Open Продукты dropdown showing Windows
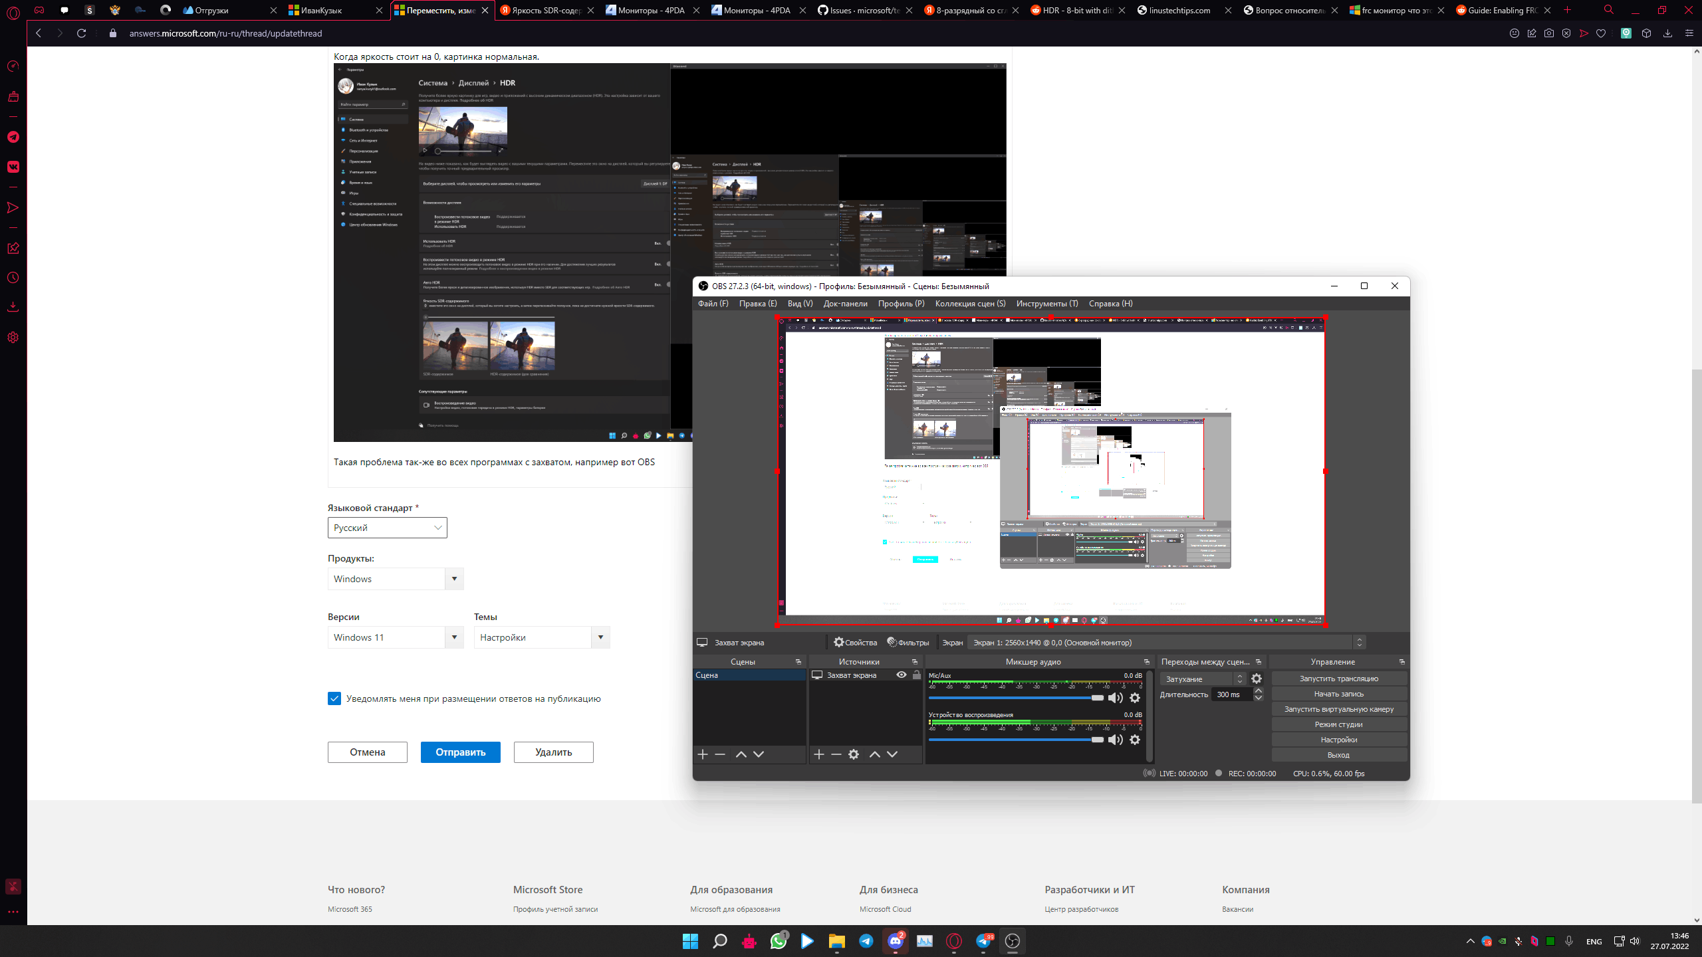The image size is (1702, 957). pos(396,579)
